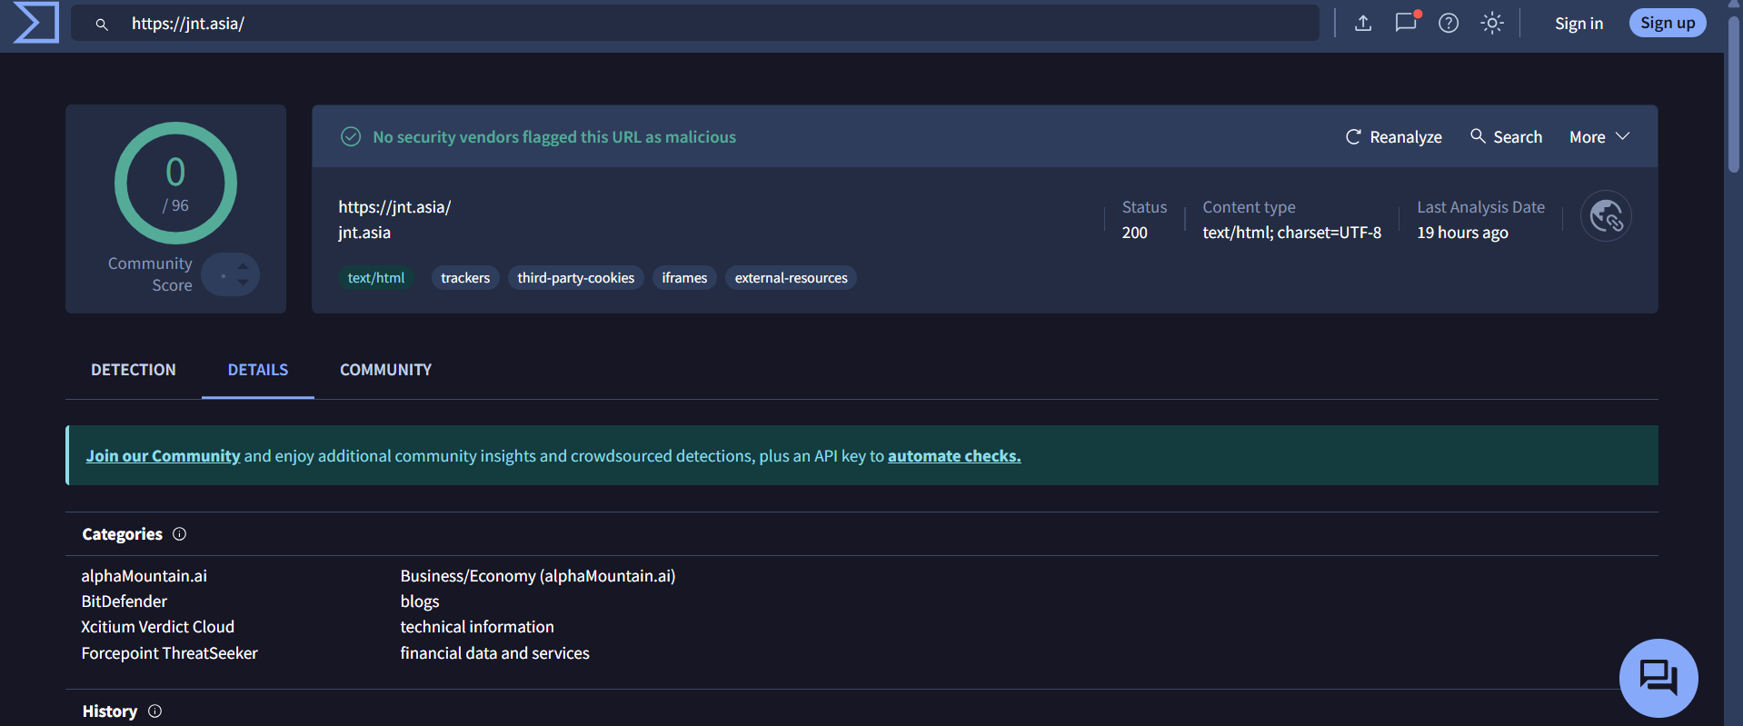
Task: Click the History info icon
Action: 154,711
